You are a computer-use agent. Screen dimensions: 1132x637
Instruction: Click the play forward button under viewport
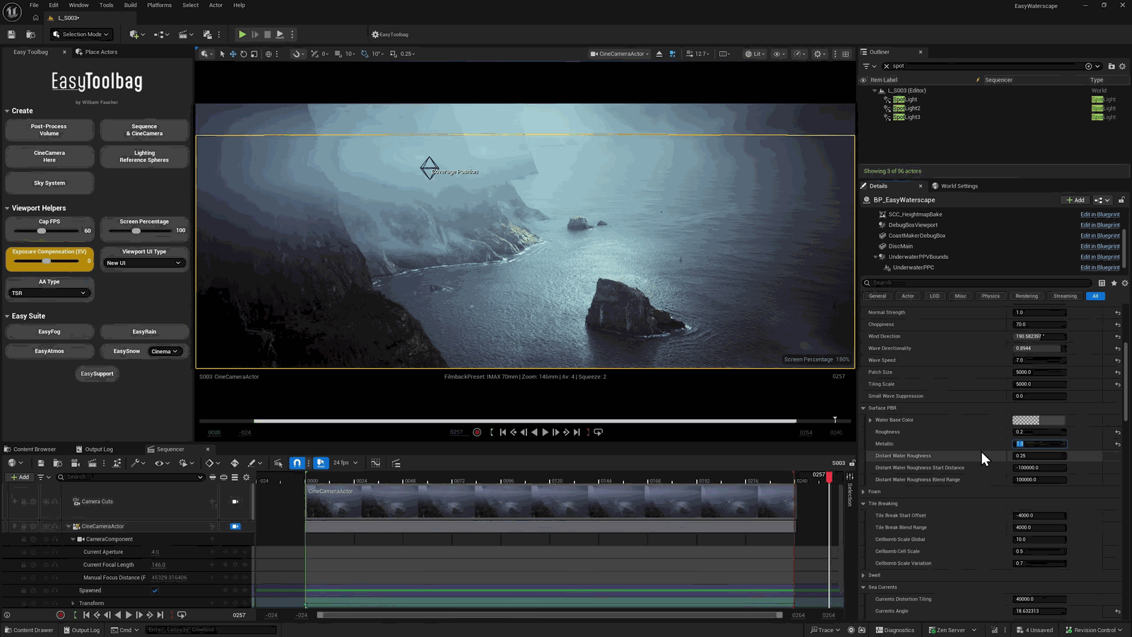tap(545, 432)
